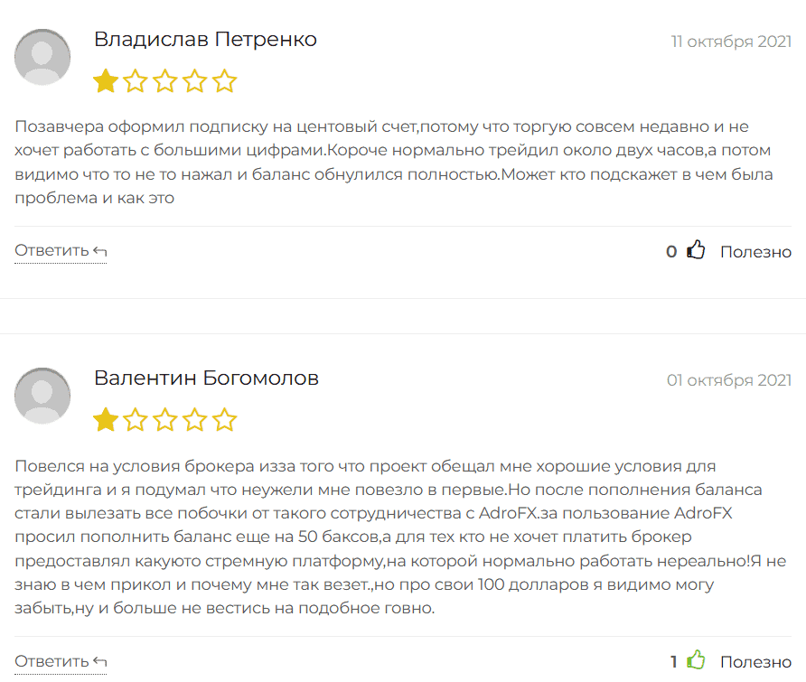Viewport: 806px width, 682px height.
Task: Click the Полезно label next to the top review's like counter
Action: [x=755, y=251]
